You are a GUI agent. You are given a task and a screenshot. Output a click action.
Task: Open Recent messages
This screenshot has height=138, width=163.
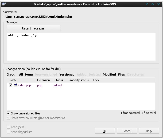coord(33,28)
